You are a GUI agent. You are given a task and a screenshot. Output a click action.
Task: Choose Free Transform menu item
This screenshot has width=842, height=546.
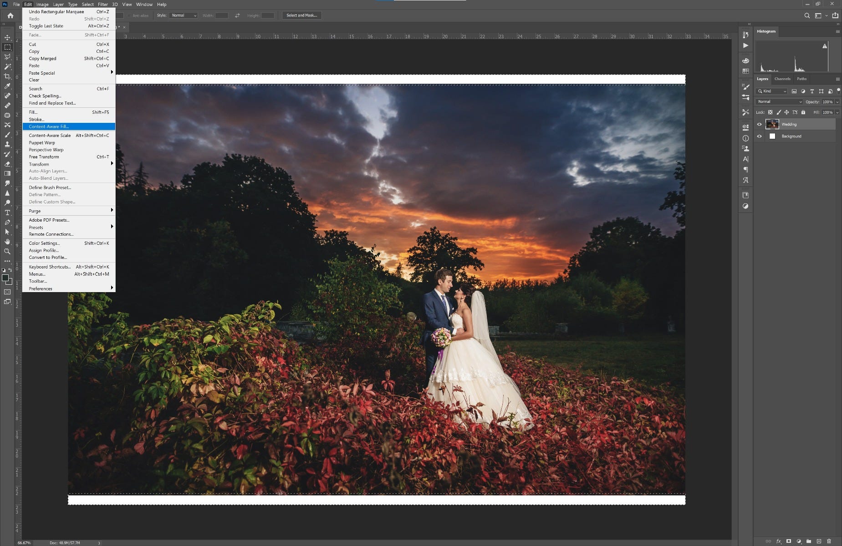click(x=68, y=157)
